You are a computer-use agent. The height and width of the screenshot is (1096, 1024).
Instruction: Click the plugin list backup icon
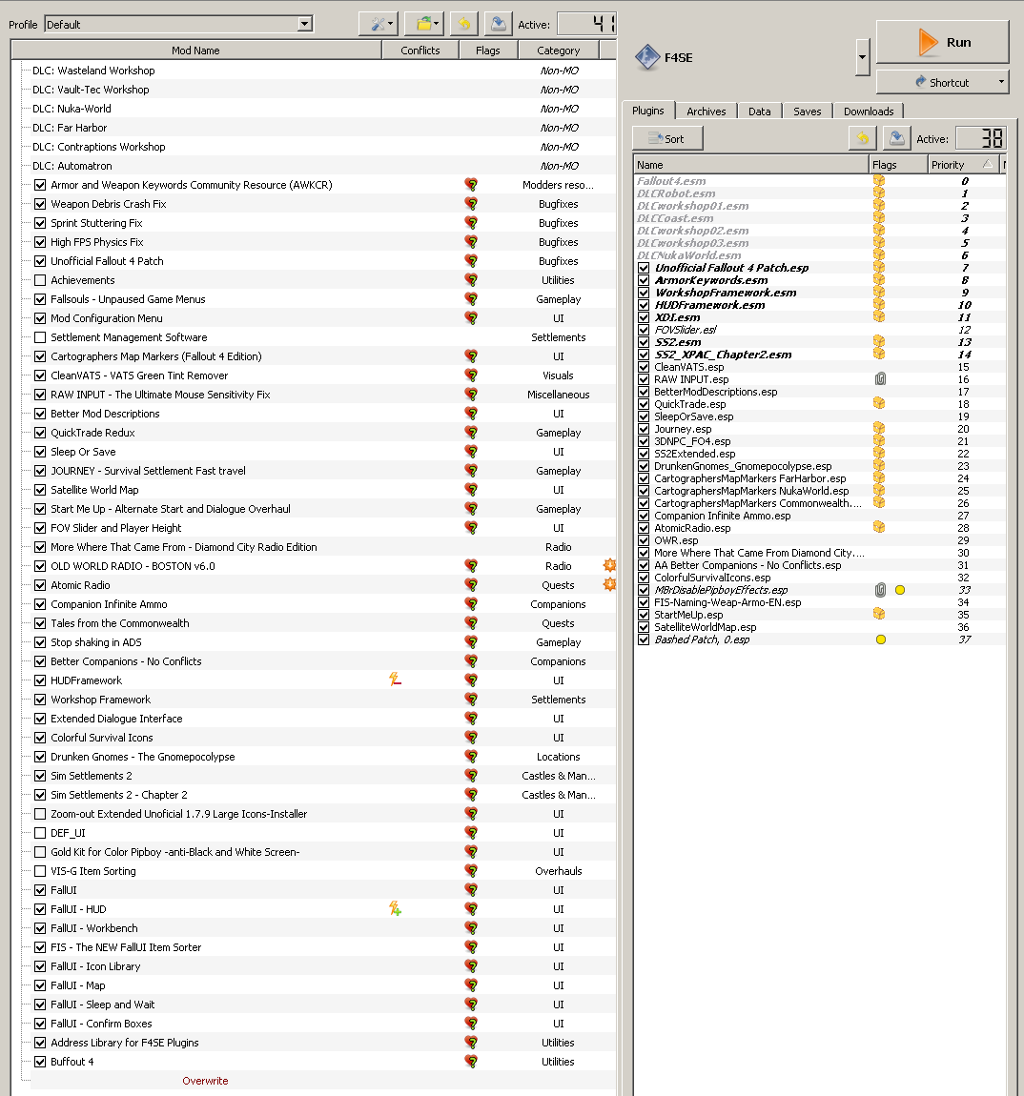(x=896, y=138)
